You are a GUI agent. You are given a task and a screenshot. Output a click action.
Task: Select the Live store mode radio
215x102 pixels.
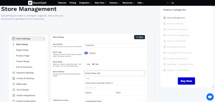[85, 64]
